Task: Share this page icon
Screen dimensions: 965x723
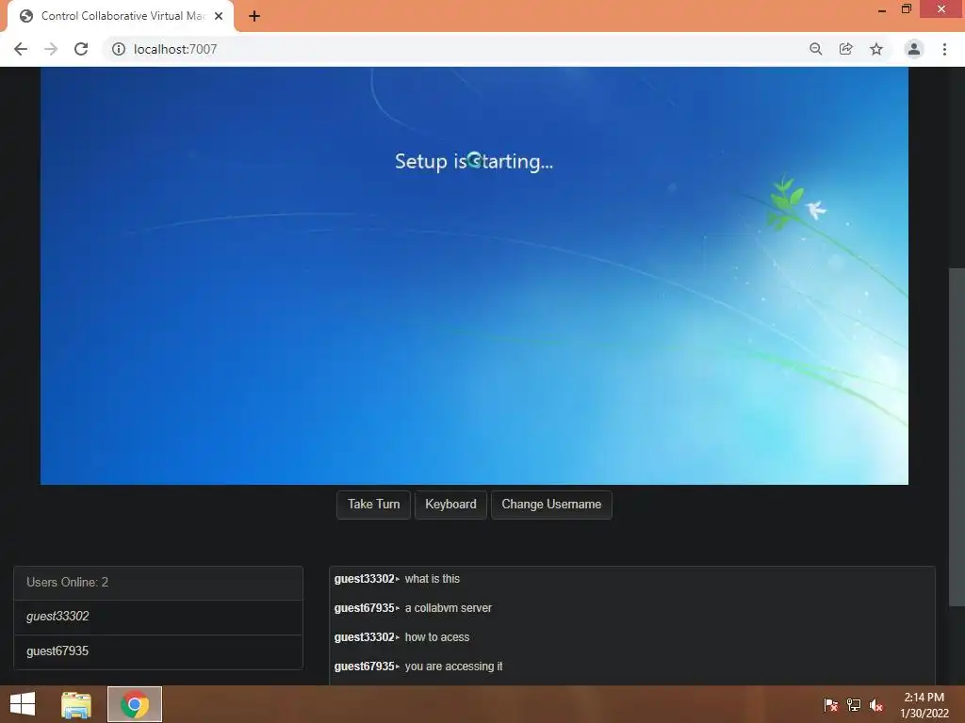Action: click(x=846, y=49)
